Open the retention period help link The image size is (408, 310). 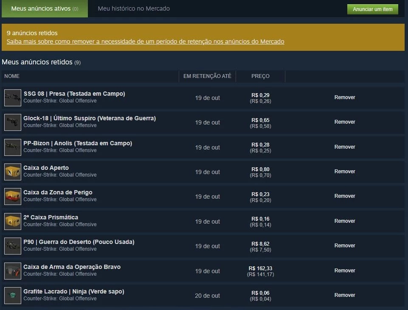tap(146, 42)
